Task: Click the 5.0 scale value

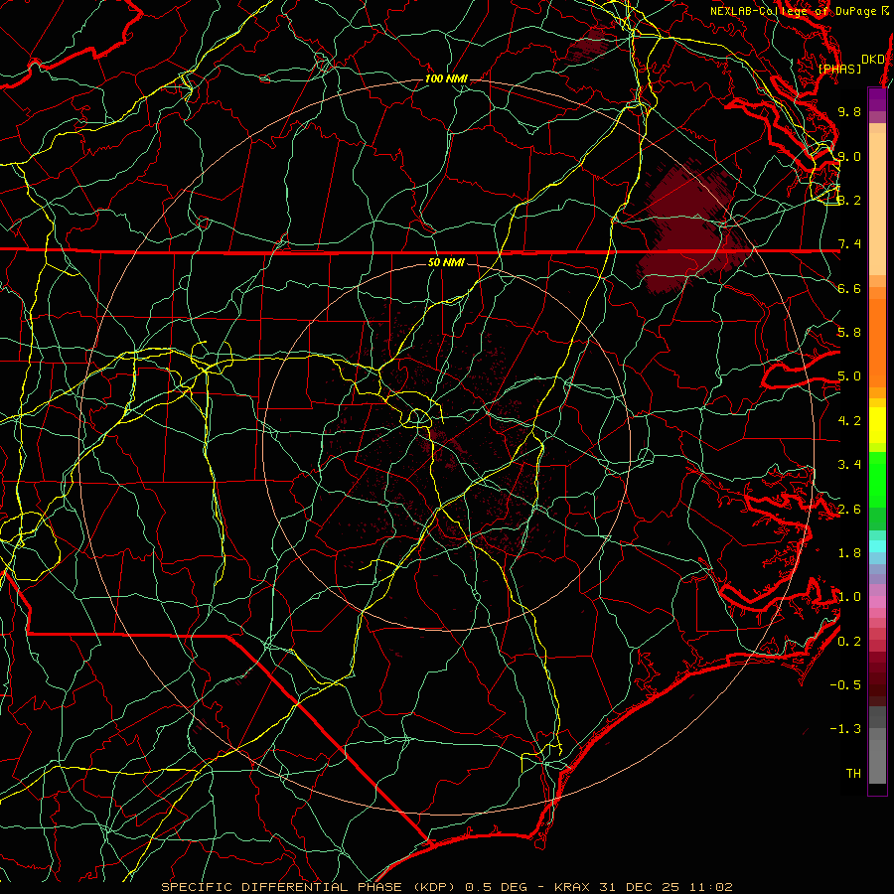Action: point(849,376)
